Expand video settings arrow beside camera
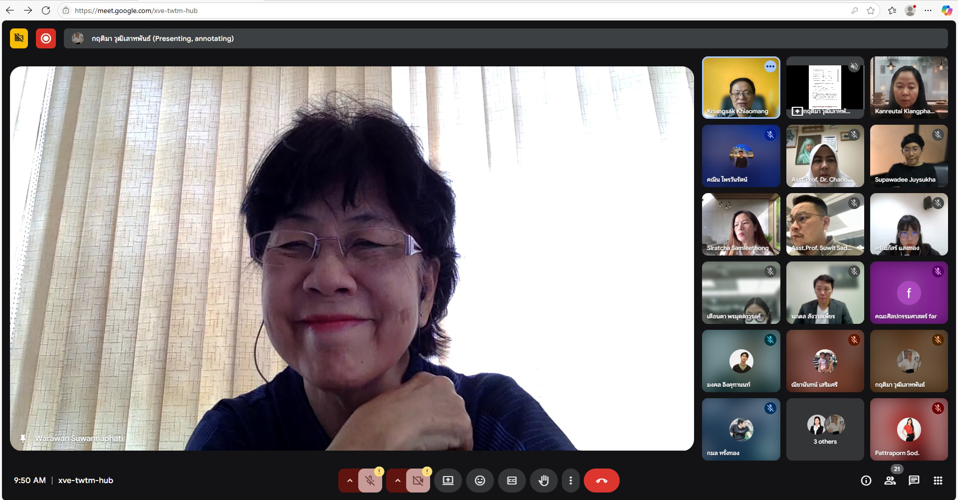Viewport: 958px width, 500px height. [x=398, y=481]
